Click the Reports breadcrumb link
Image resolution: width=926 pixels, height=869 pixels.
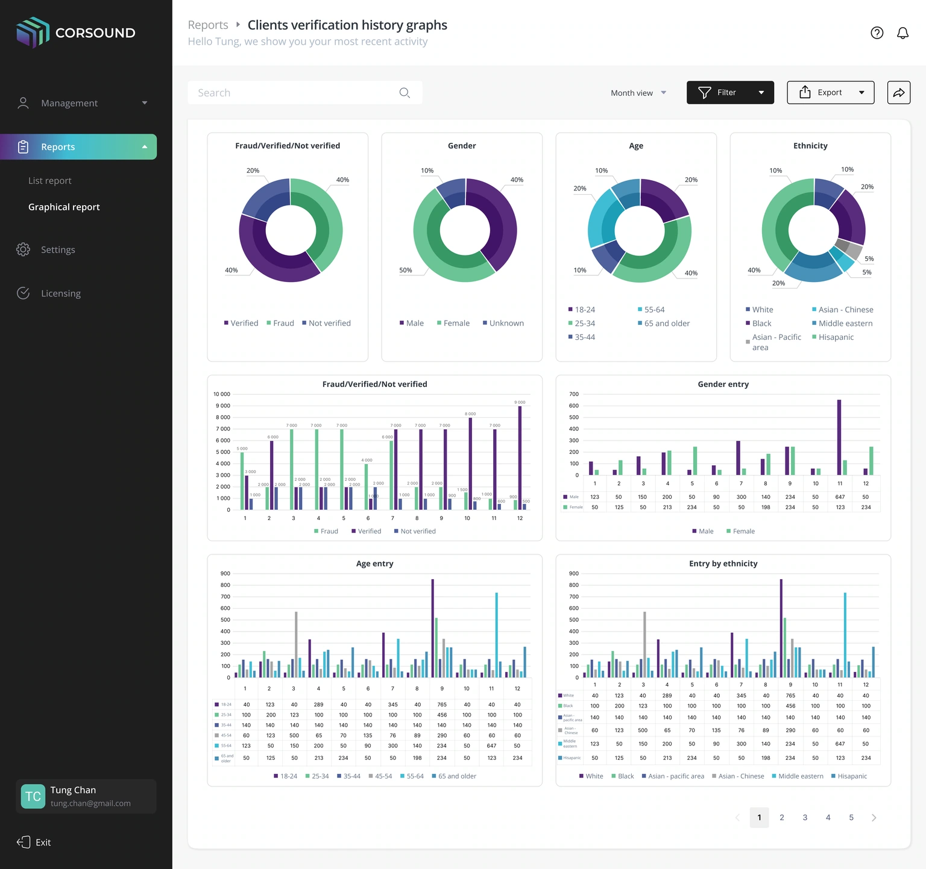tap(208, 25)
